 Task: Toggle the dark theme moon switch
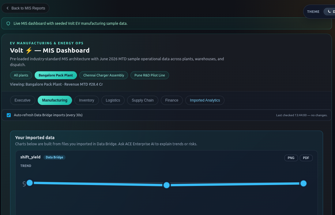(x=329, y=12)
